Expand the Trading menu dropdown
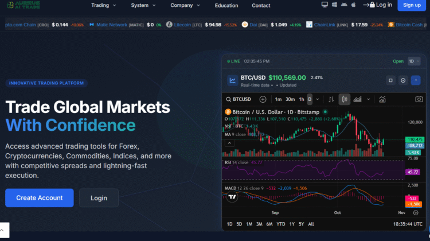The image size is (430, 241). (103, 5)
